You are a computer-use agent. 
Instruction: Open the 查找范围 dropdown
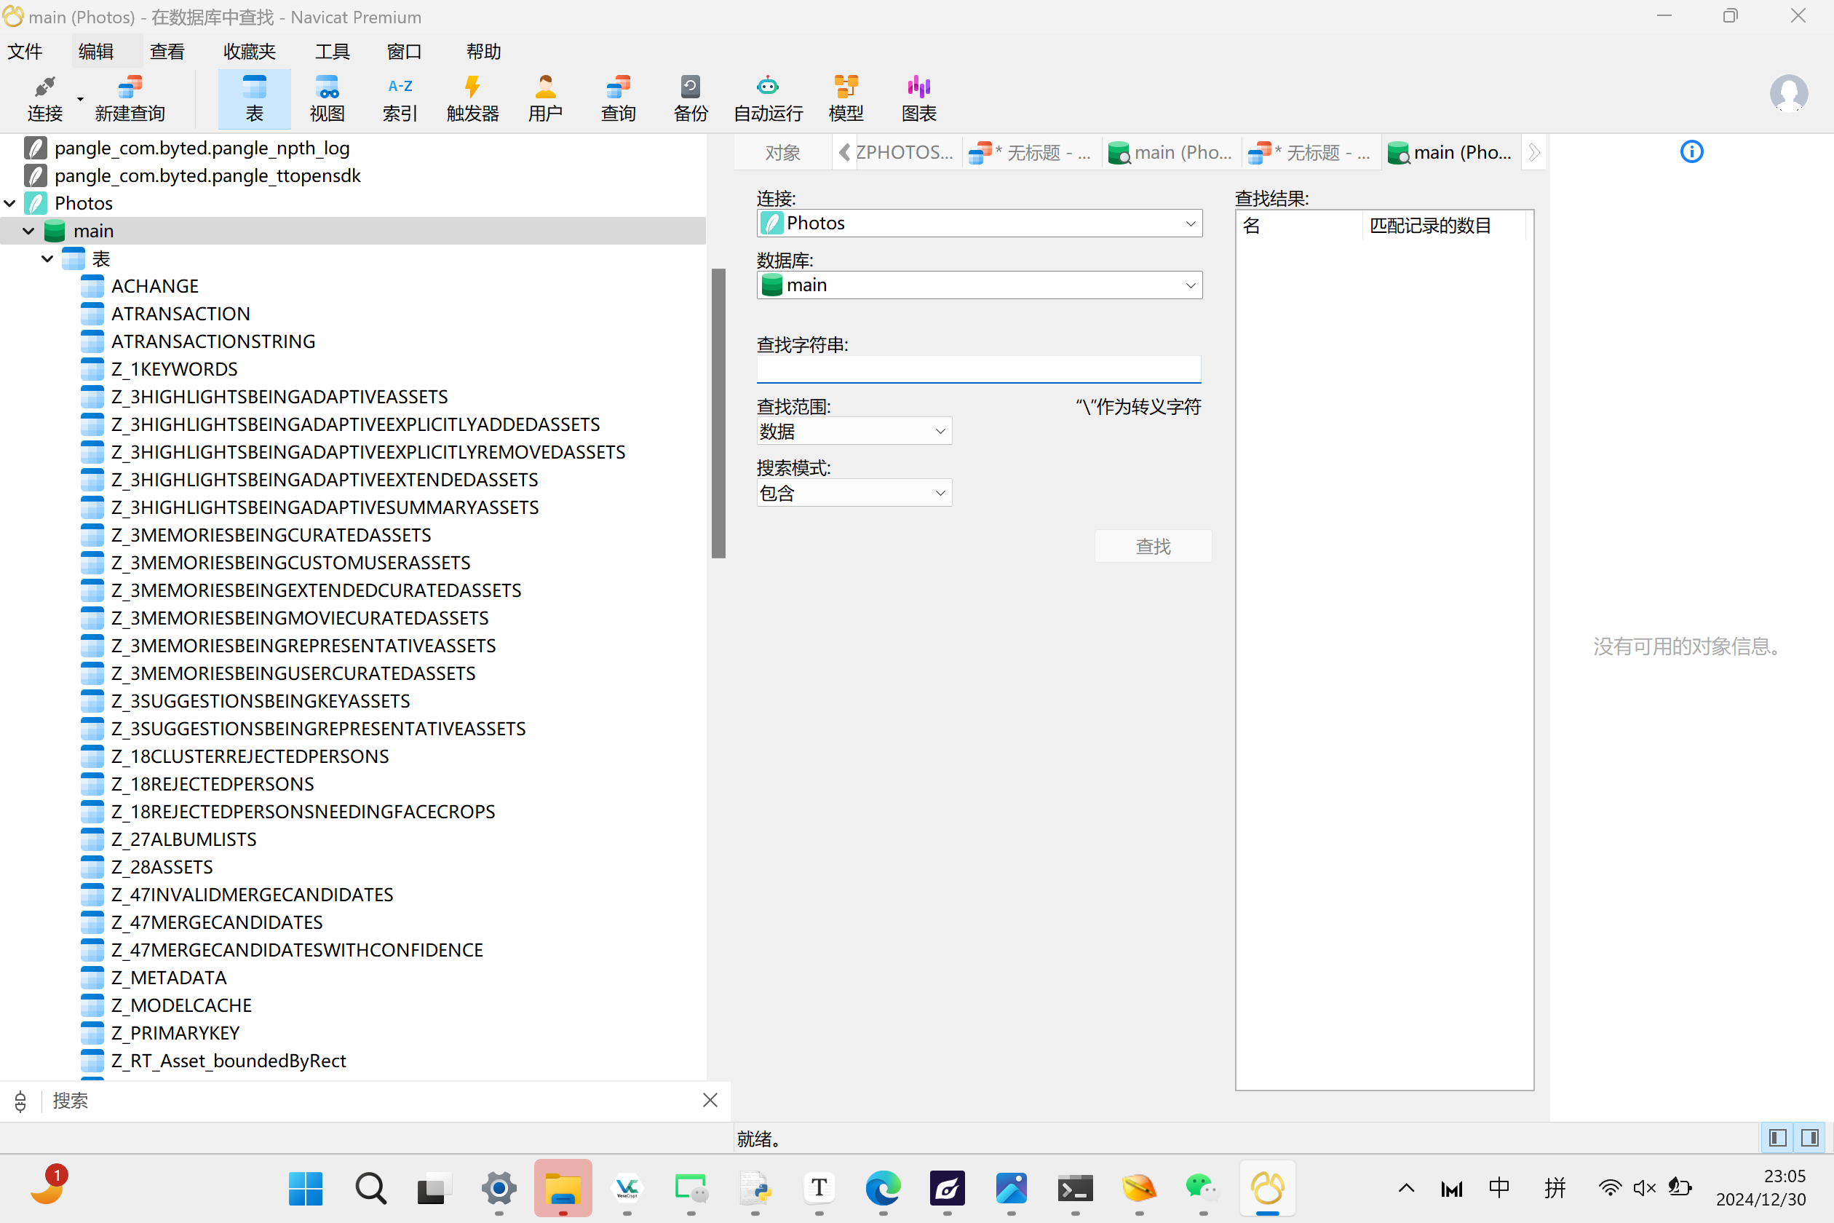tap(854, 430)
